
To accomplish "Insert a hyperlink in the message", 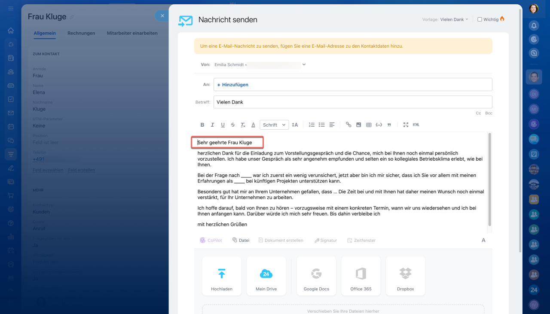I will coord(348,125).
